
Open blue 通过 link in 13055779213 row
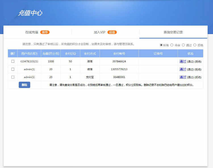click(x=183, y=69)
